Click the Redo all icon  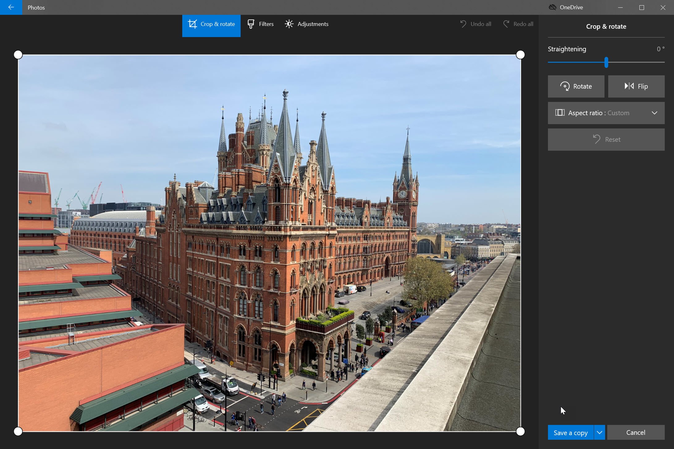point(507,23)
